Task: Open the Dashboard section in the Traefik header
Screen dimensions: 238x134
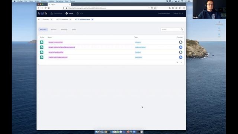Action: [x=56, y=13]
